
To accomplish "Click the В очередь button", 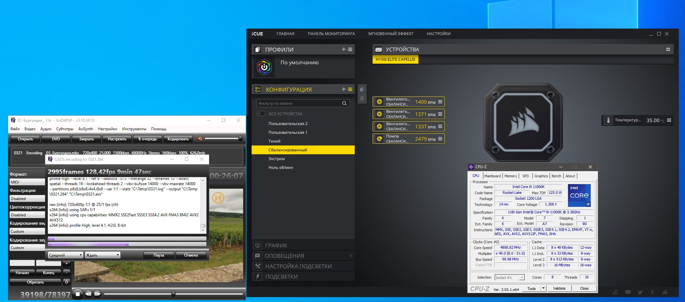I will [x=148, y=139].
